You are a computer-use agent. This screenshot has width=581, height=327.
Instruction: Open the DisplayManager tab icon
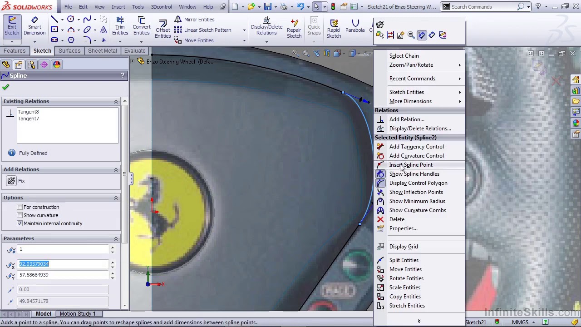(x=57, y=64)
